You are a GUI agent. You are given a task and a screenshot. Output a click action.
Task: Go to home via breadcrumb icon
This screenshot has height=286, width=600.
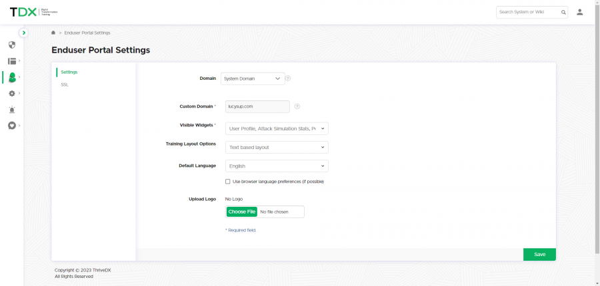pos(53,33)
